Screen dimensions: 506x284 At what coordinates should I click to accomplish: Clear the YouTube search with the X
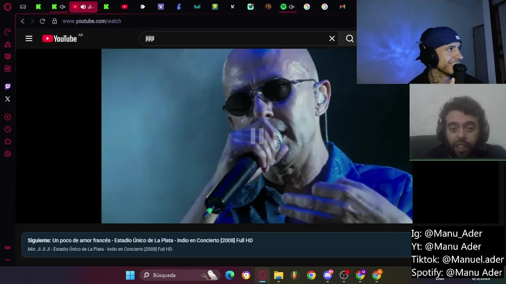point(332,39)
